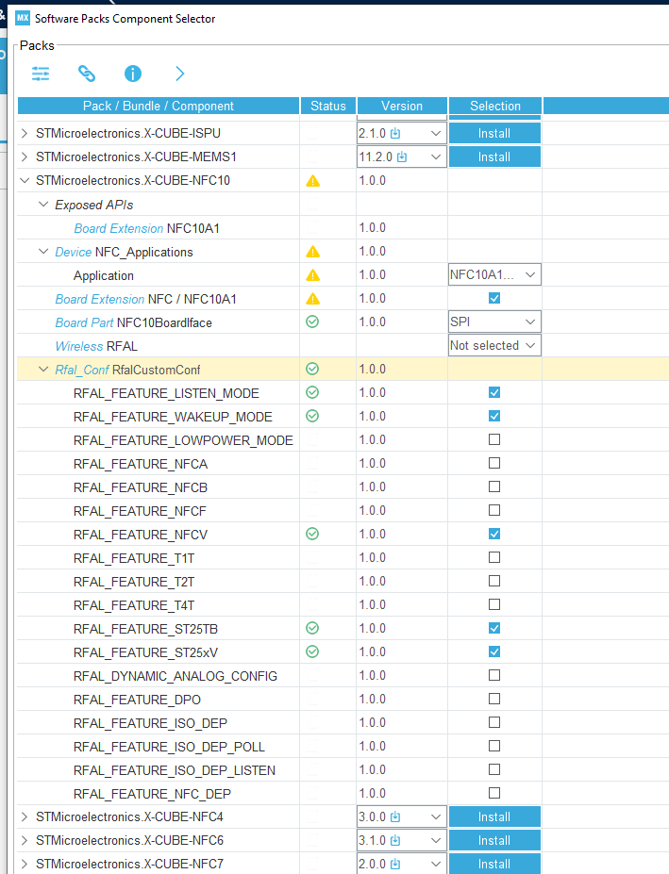Click the MX application logo icon
Image resolution: width=669 pixels, height=874 pixels.
pyautogui.click(x=23, y=18)
